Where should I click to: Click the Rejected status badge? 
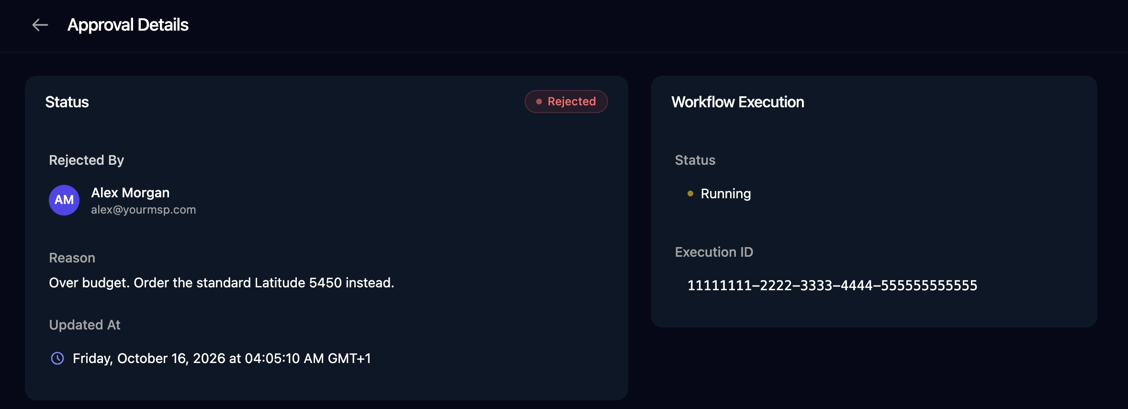(566, 102)
